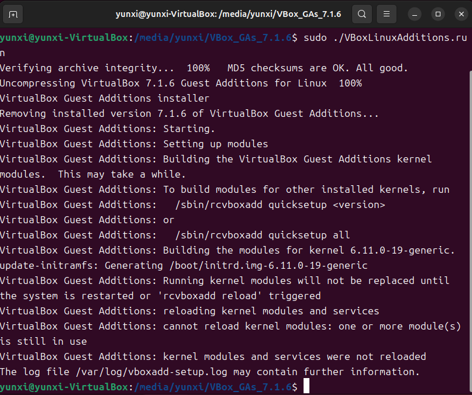This screenshot has width=472, height=395.
Task: Minimize the terminal window
Action: pyautogui.click(x=415, y=14)
